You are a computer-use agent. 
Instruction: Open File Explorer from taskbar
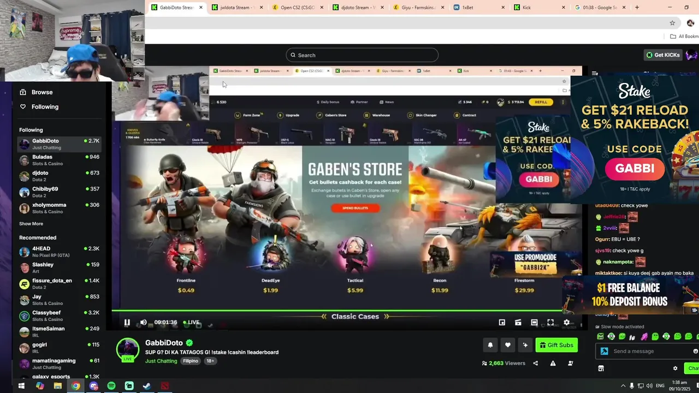click(58, 386)
